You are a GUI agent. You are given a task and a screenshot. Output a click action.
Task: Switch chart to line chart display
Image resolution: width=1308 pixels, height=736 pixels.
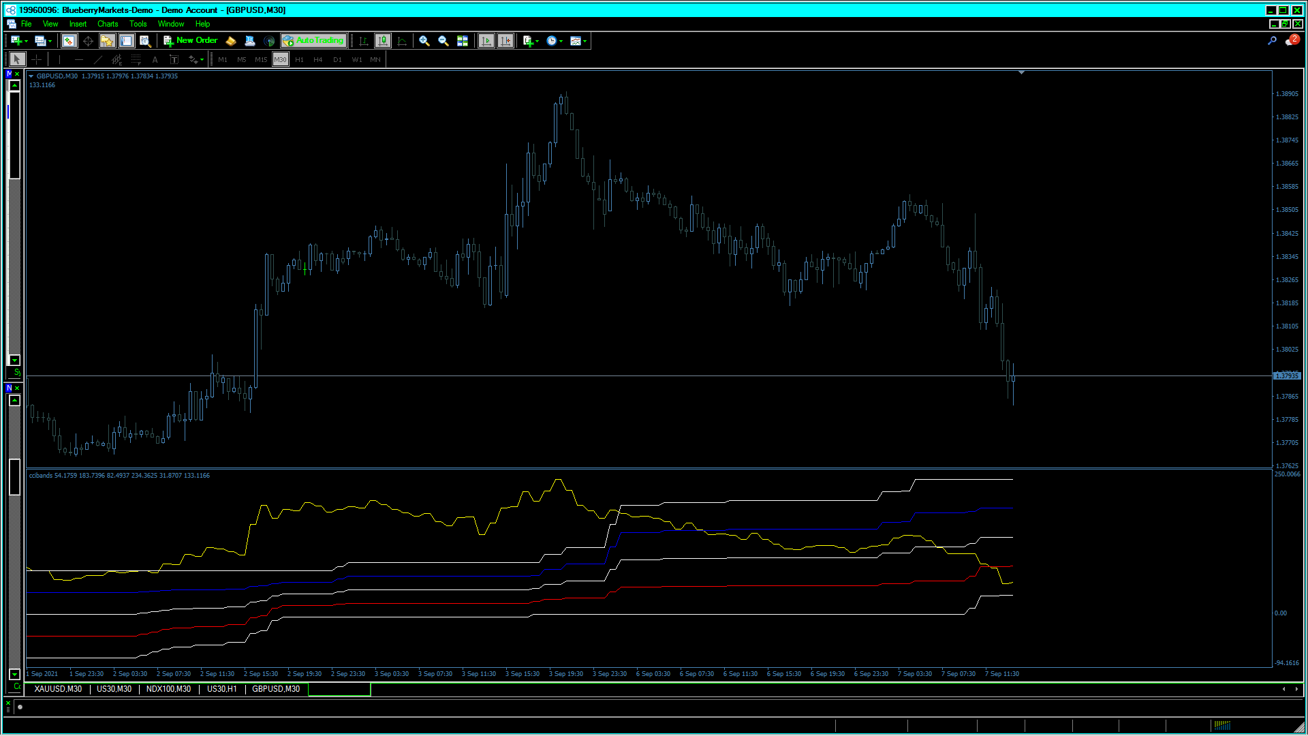tap(402, 41)
